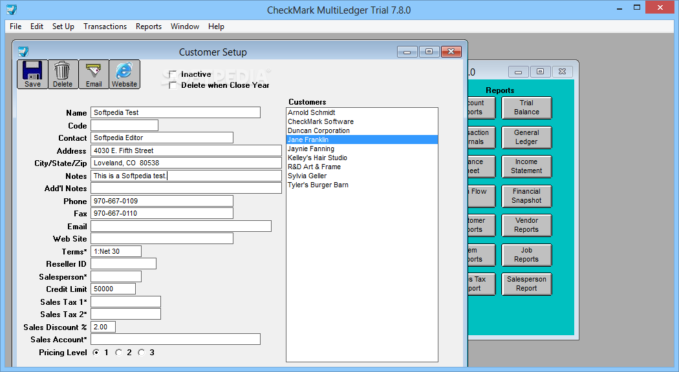Image resolution: width=679 pixels, height=372 pixels.
Task: Check Delete when Close Year
Action: 173,85
